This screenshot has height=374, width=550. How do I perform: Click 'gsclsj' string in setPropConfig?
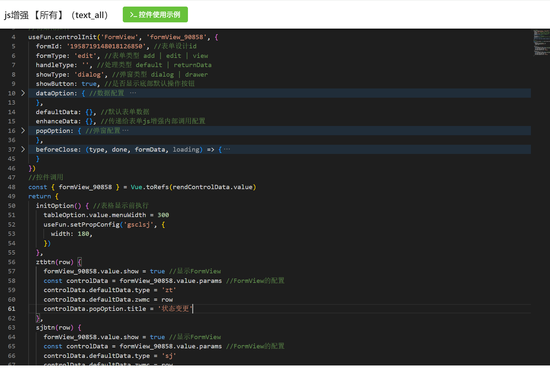tap(138, 225)
